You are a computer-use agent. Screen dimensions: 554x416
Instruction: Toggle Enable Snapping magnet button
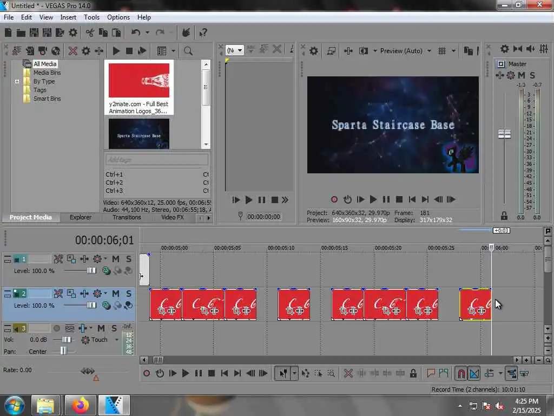[x=461, y=373]
